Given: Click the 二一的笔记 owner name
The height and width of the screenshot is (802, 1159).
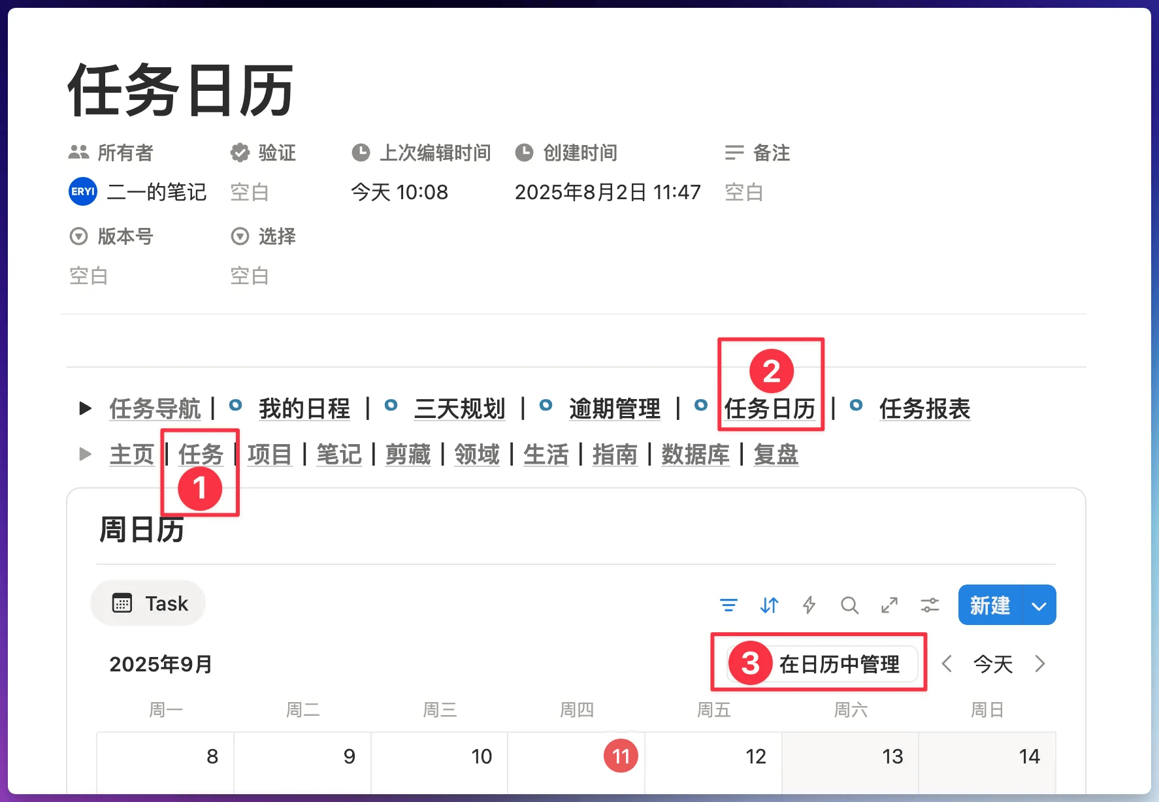Looking at the screenshot, I should pos(157,192).
